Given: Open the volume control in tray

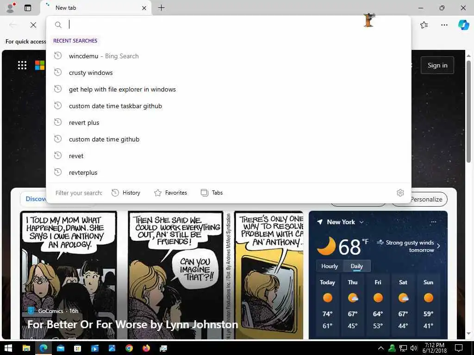Looking at the screenshot, I should tap(414, 348).
